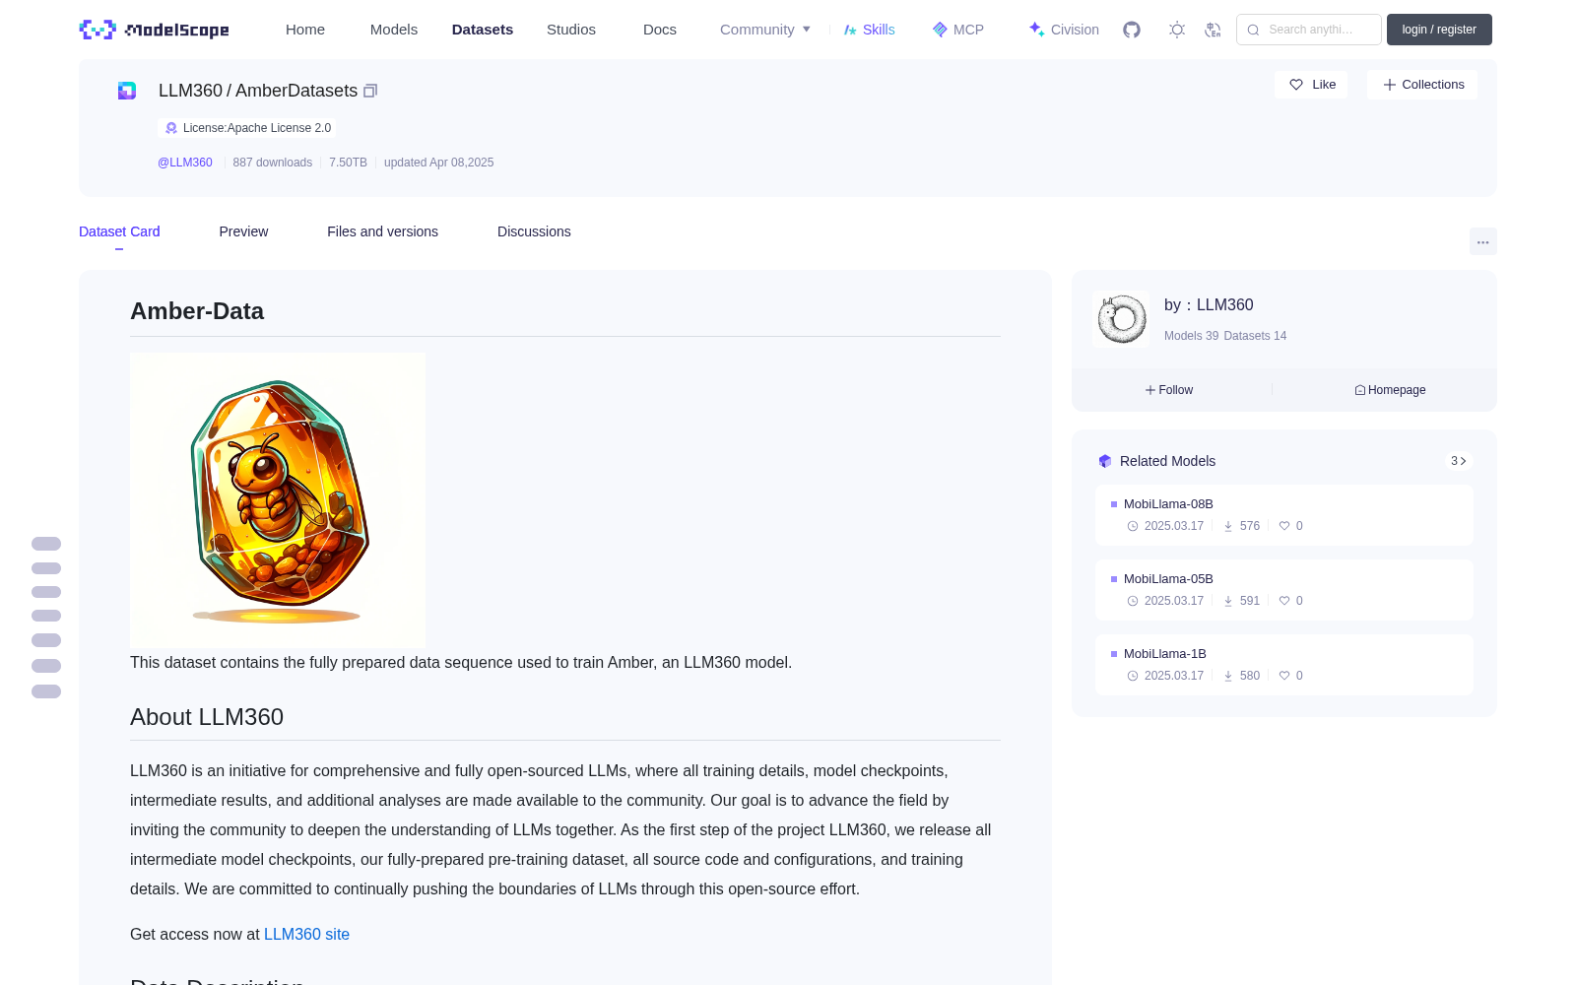Click the download icon on MobiLlama-05B

1228,601
